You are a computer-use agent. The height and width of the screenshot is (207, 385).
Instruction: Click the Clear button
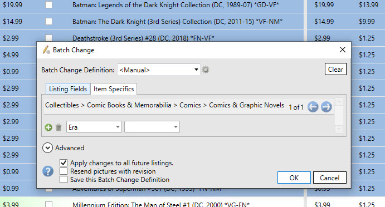[335, 70]
